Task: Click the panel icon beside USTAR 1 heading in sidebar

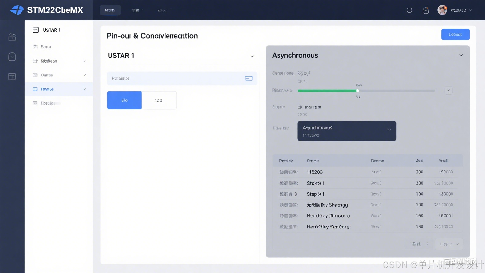Action: coord(36,30)
